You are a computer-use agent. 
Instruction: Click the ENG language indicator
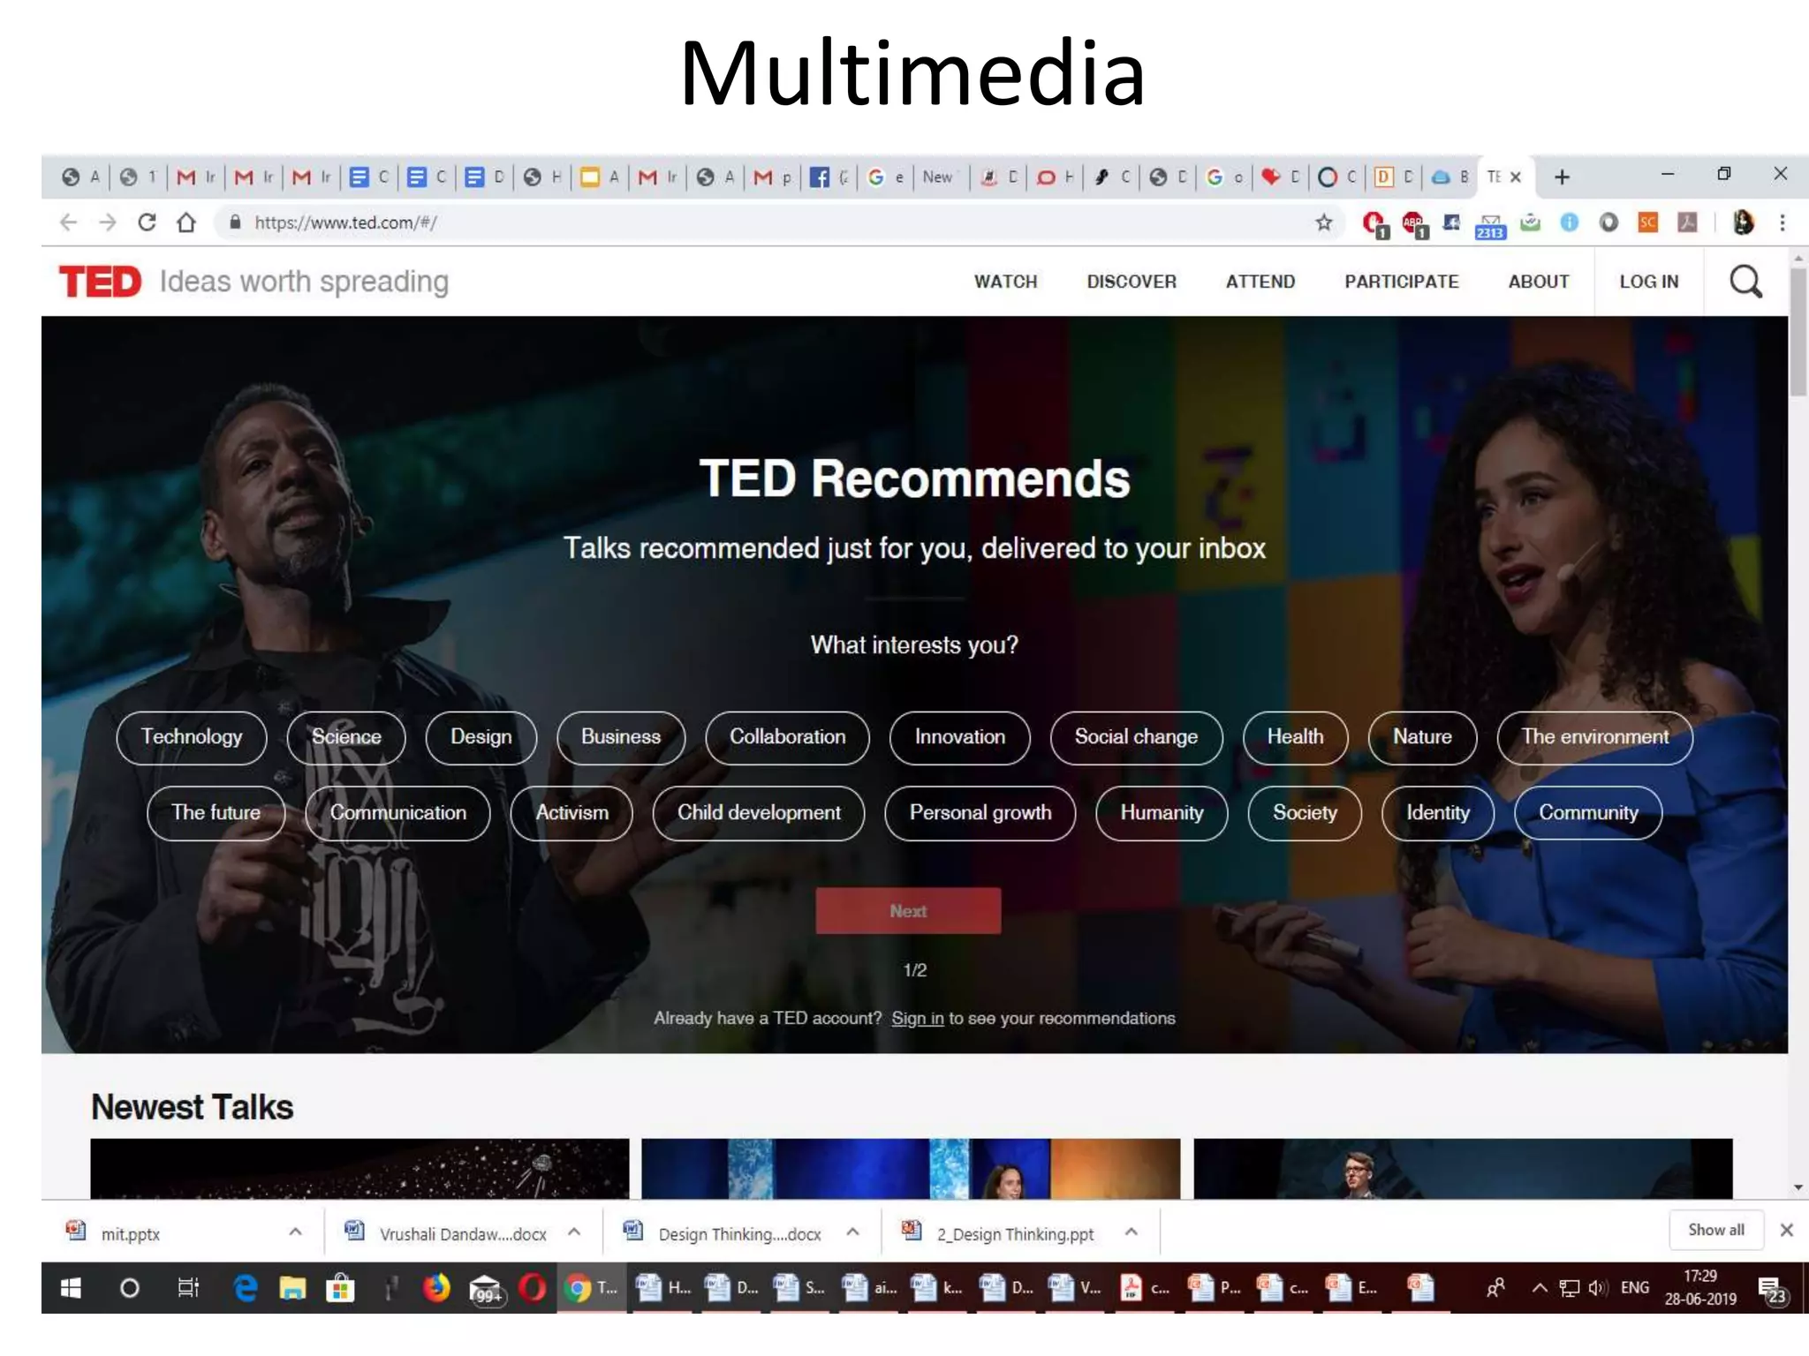(x=1635, y=1288)
